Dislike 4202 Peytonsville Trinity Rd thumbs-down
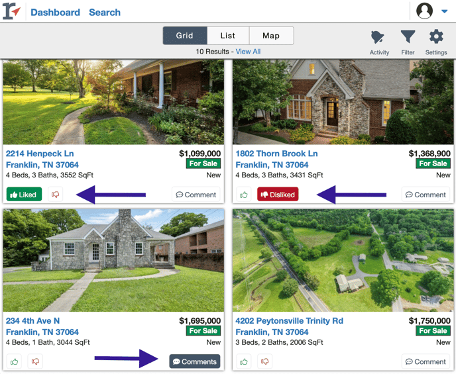This screenshot has height=374, width=456. [264, 361]
